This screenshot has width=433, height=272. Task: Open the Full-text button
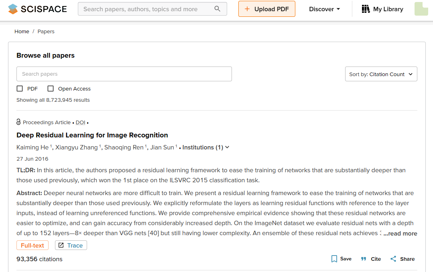pyautogui.click(x=33, y=245)
